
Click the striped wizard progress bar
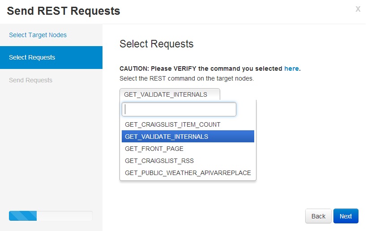point(23,215)
